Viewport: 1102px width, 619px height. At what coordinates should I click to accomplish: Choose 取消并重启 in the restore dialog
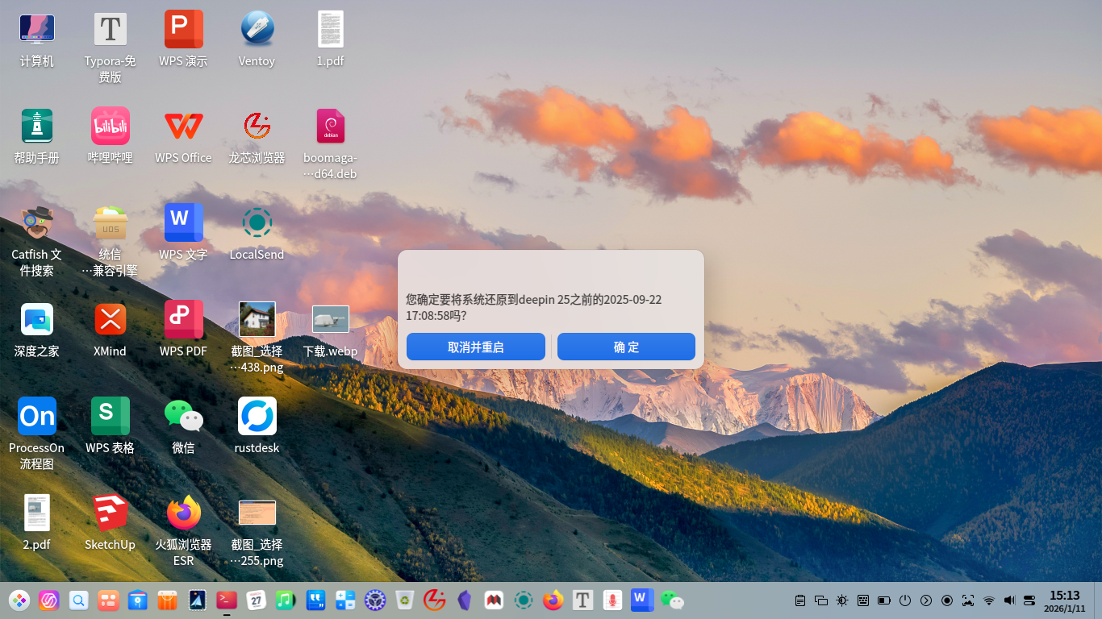click(x=476, y=347)
